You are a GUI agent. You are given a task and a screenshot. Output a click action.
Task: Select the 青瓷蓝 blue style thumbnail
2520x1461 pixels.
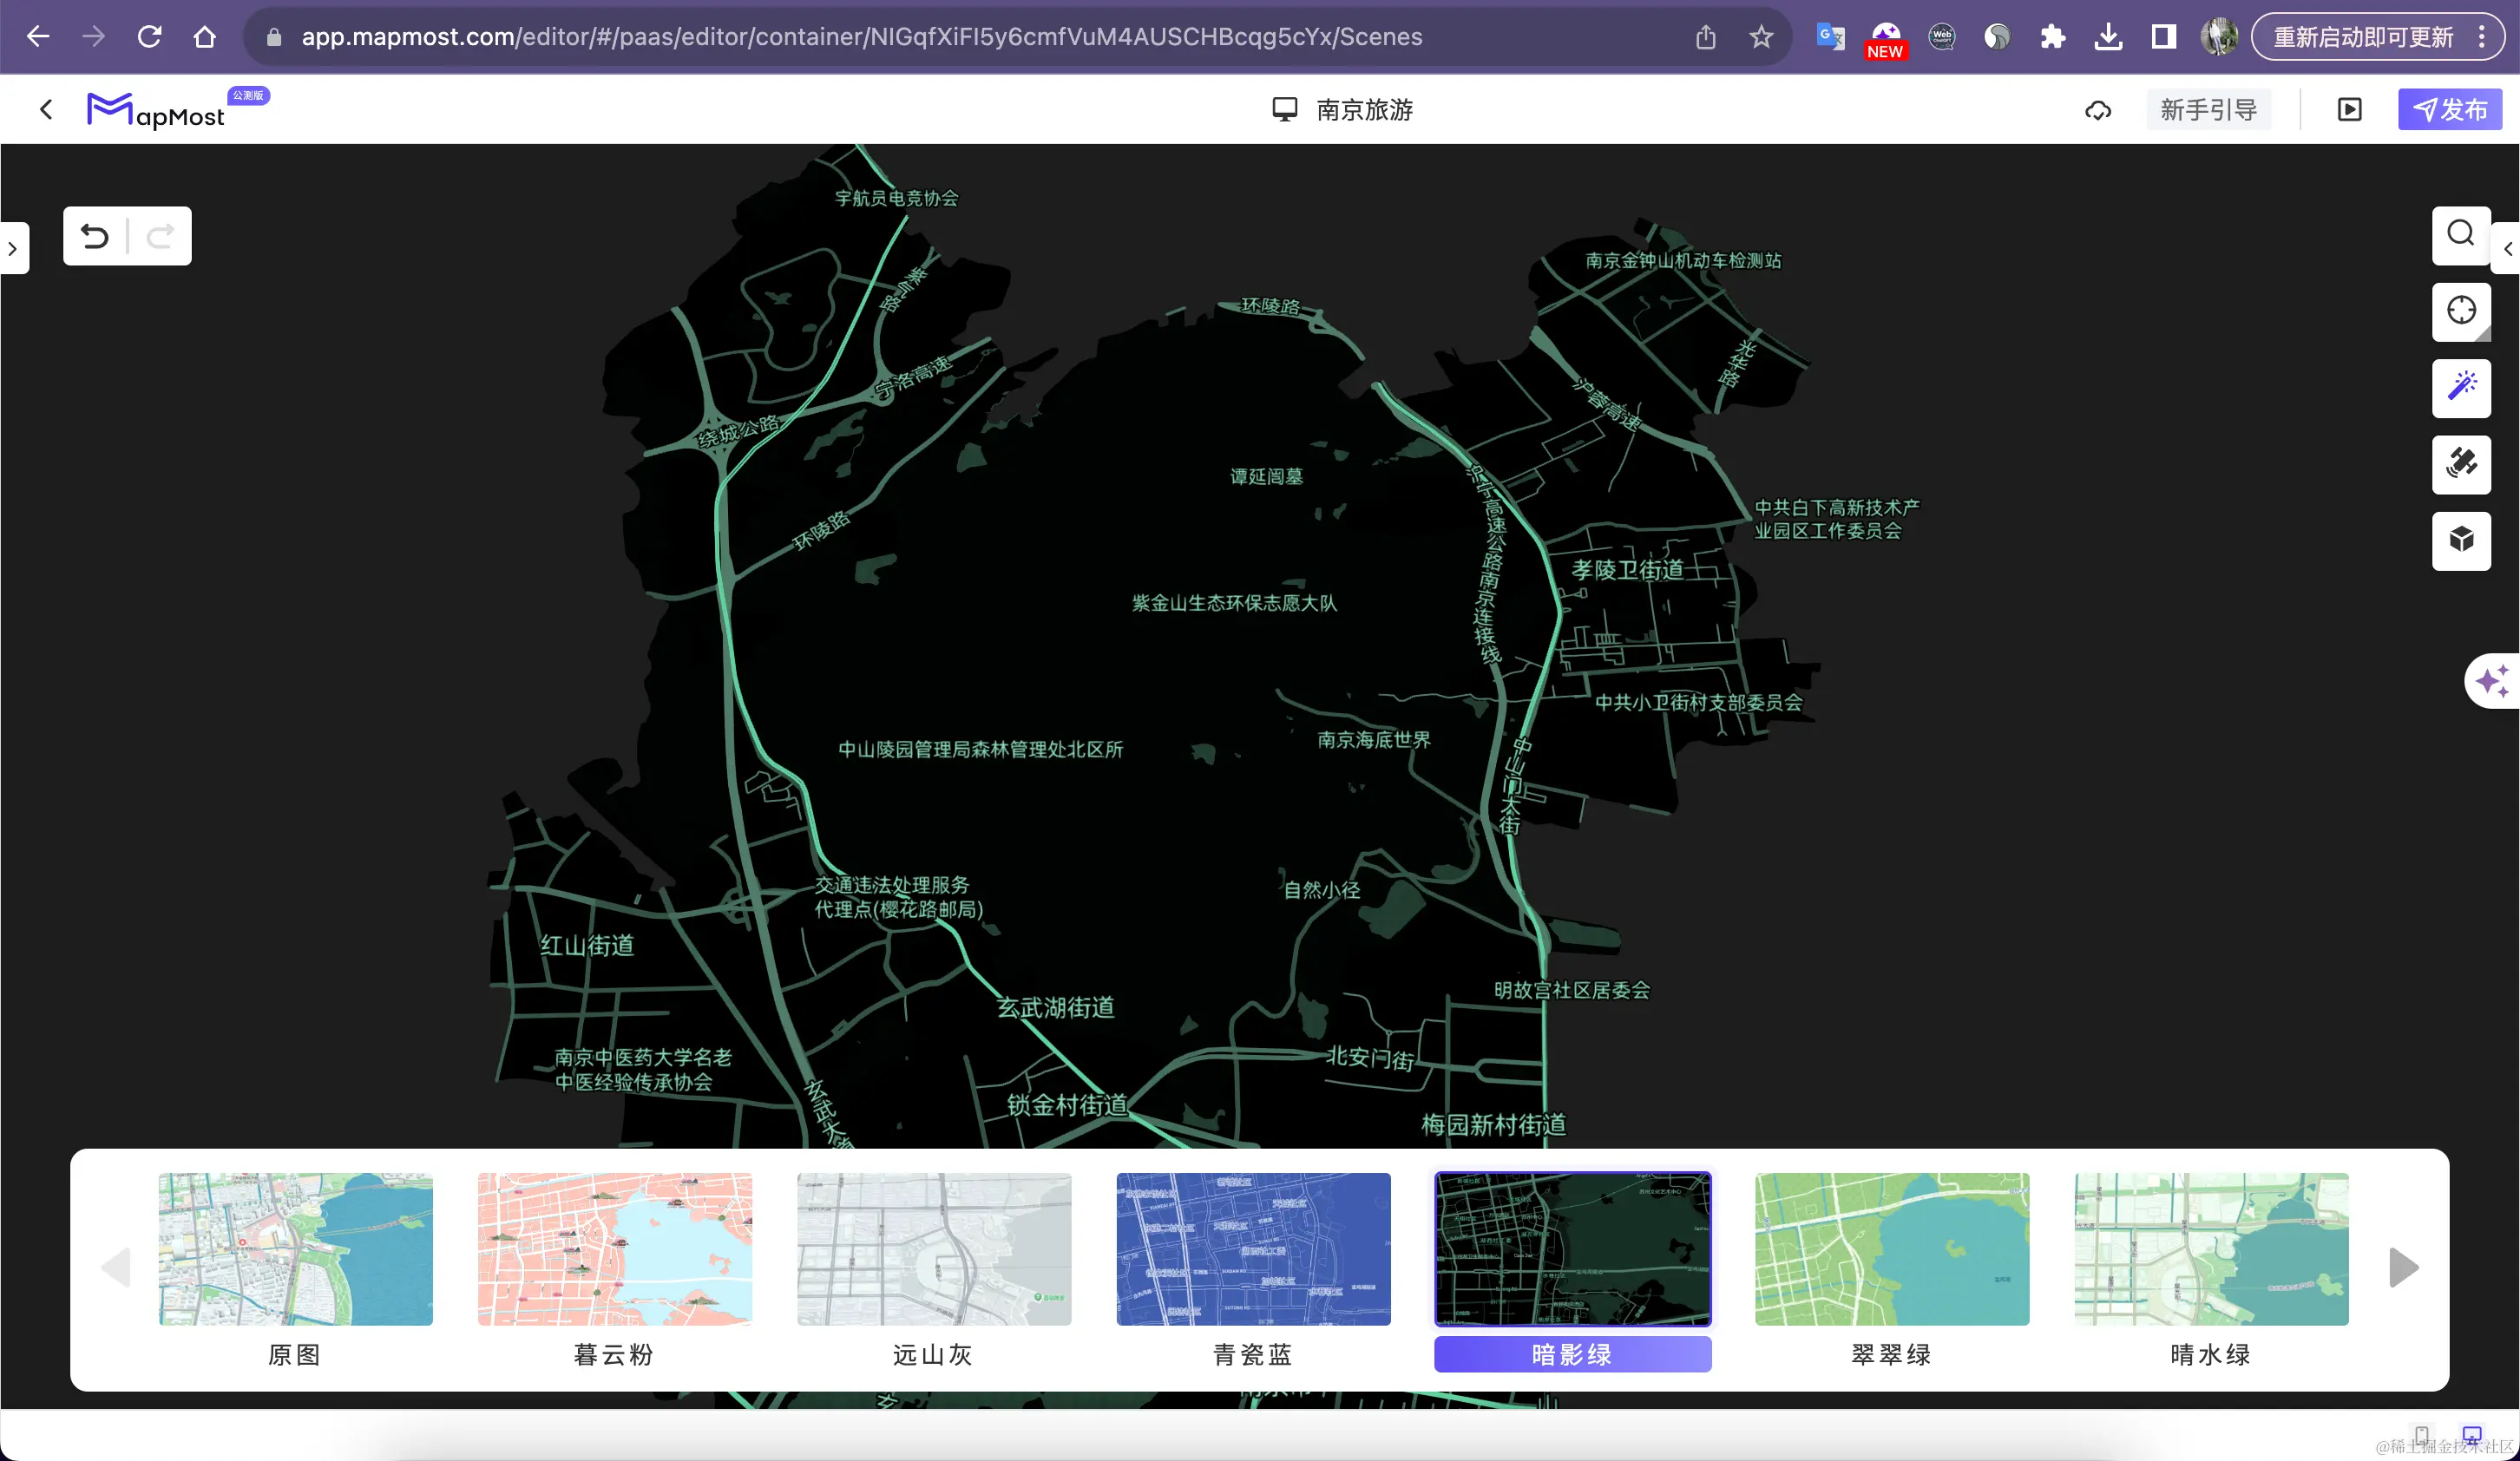tap(1253, 1249)
